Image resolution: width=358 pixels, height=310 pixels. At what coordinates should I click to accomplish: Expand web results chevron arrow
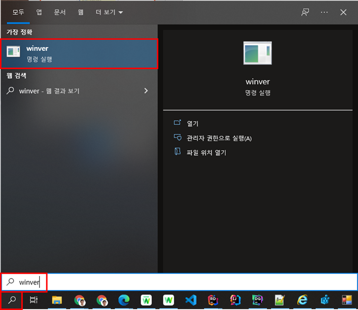click(146, 91)
